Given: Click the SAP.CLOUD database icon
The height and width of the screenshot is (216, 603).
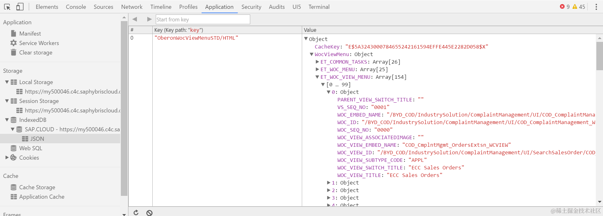Looking at the screenshot, I should (x=19, y=129).
